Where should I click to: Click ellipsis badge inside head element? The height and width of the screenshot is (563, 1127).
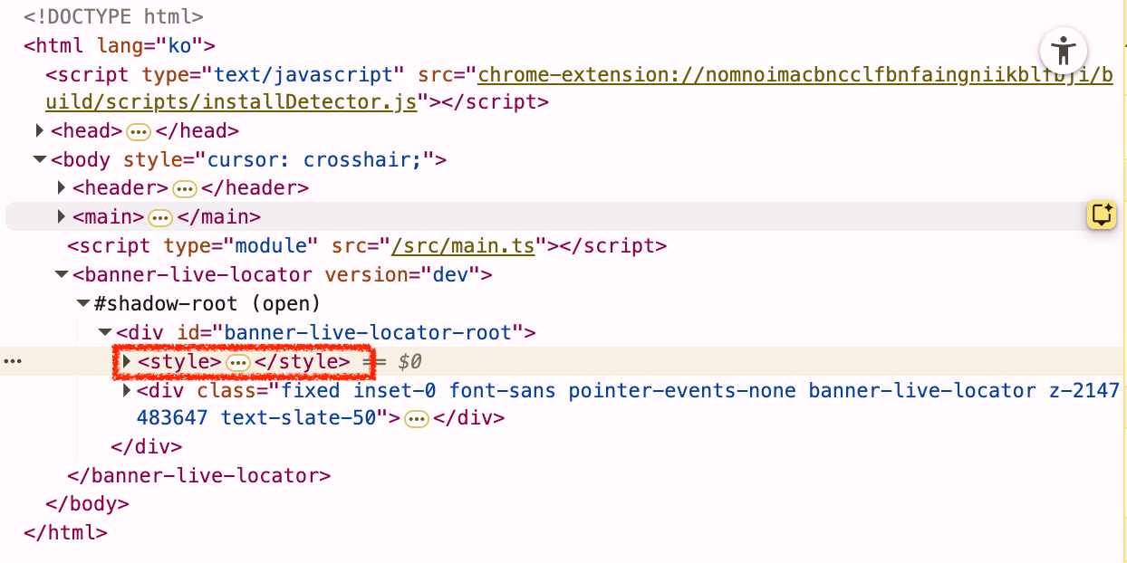click(139, 131)
